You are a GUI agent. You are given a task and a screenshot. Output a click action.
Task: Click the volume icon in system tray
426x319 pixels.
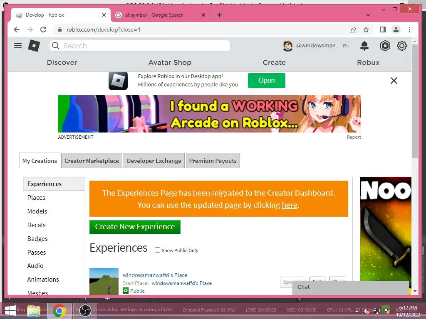[x=367, y=311]
